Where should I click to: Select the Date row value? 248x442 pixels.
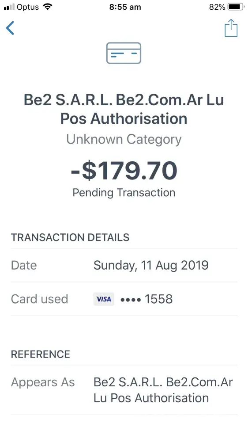tap(151, 265)
